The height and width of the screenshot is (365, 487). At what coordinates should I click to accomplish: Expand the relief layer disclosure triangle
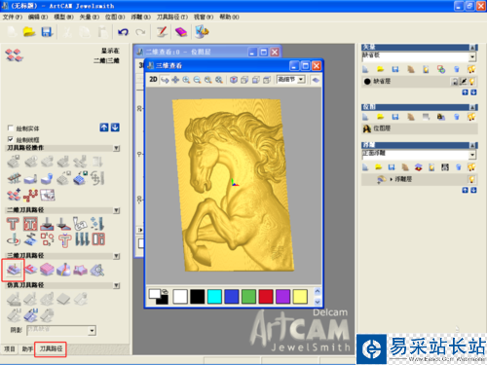[x=391, y=179]
